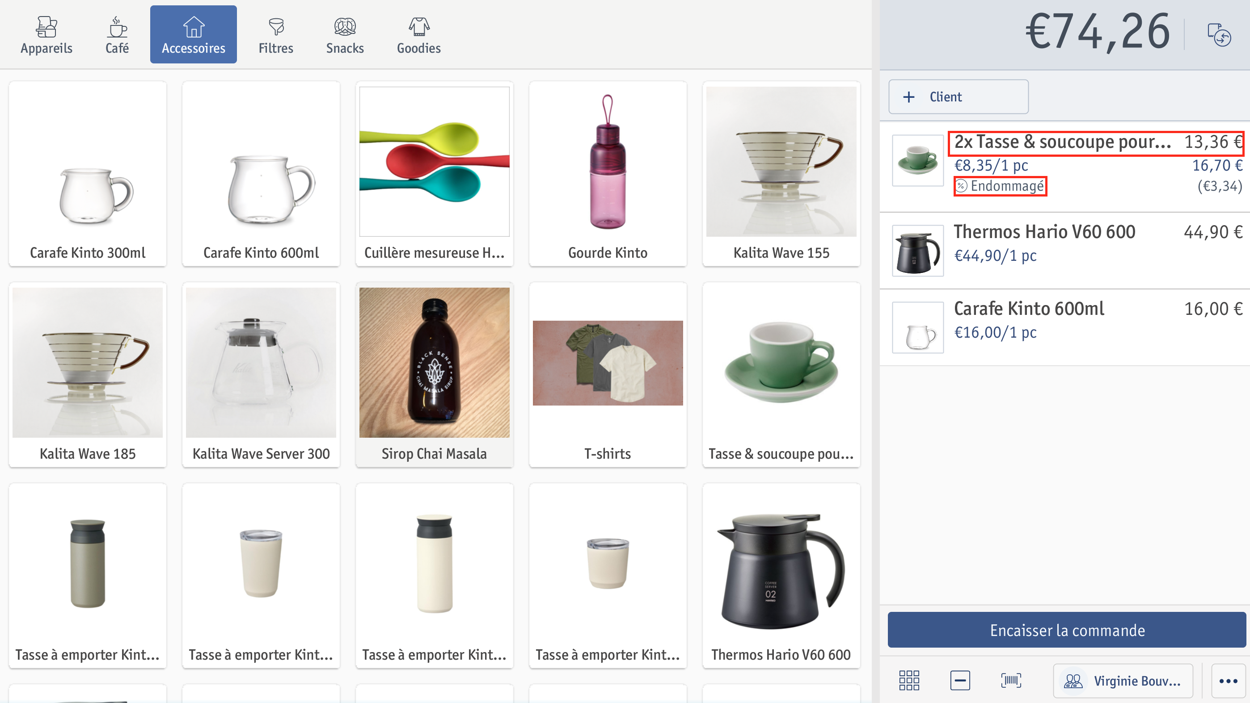Viewport: 1250px width, 703px height.
Task: Click €8,35/1 pc unit price
Action: (x=991, y=166)
